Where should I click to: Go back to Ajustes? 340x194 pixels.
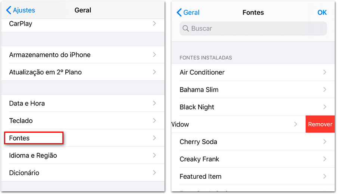(x=21, y=10)
